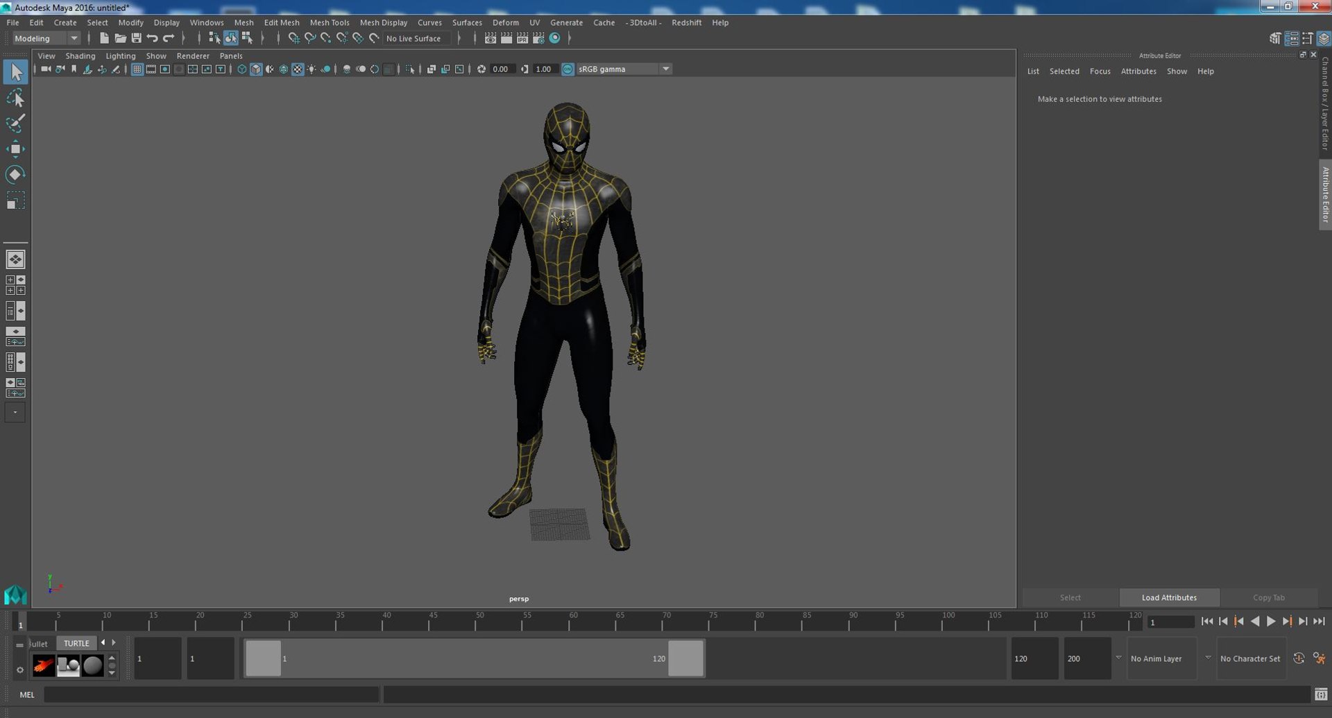Click the Load Attributes button

[x=1169, y=597]
